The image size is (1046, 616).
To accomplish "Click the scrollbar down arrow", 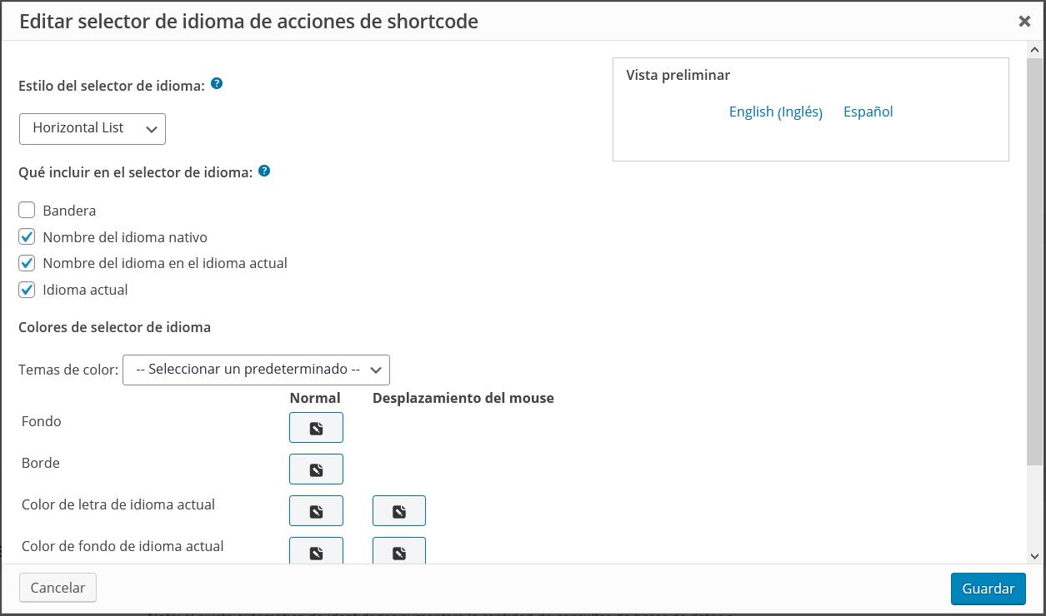I will [1035, 555].
